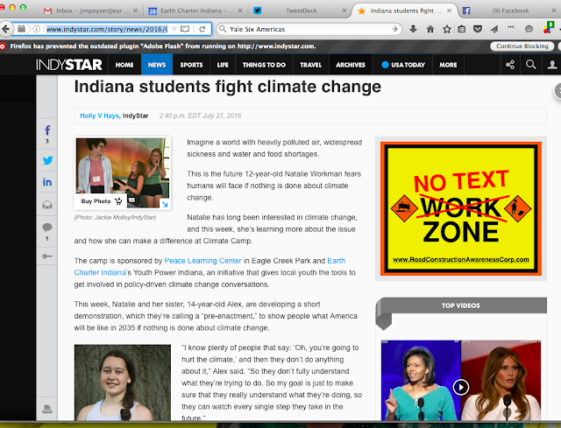Click the Yale Six Americas search box
Viewport: 561px width, 428px height.
coord(308,29)
